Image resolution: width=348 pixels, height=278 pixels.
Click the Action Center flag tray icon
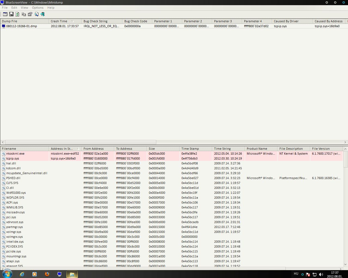[308, 274]
